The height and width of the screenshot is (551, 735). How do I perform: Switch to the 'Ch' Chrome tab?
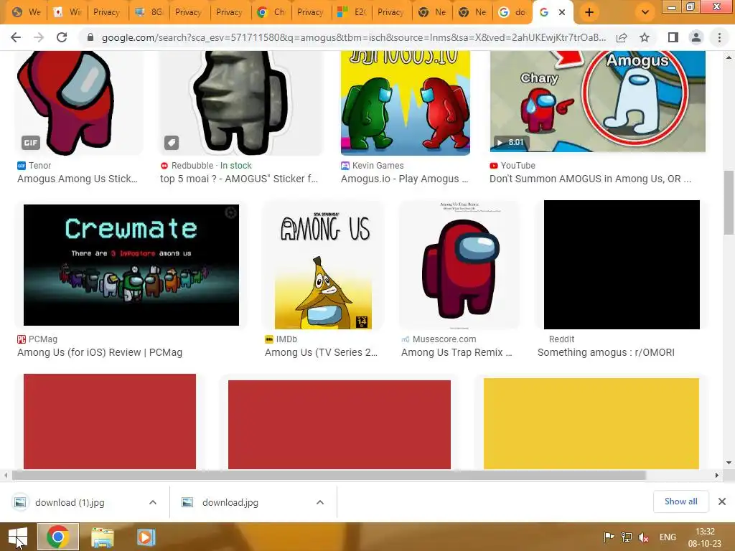click(271, 12)
